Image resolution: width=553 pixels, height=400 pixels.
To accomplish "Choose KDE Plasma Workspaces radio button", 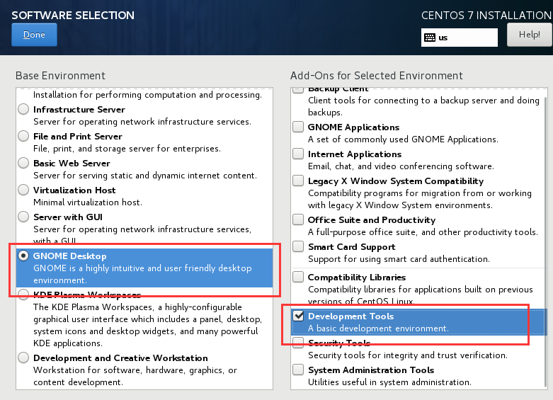I will tap(23, 295).
